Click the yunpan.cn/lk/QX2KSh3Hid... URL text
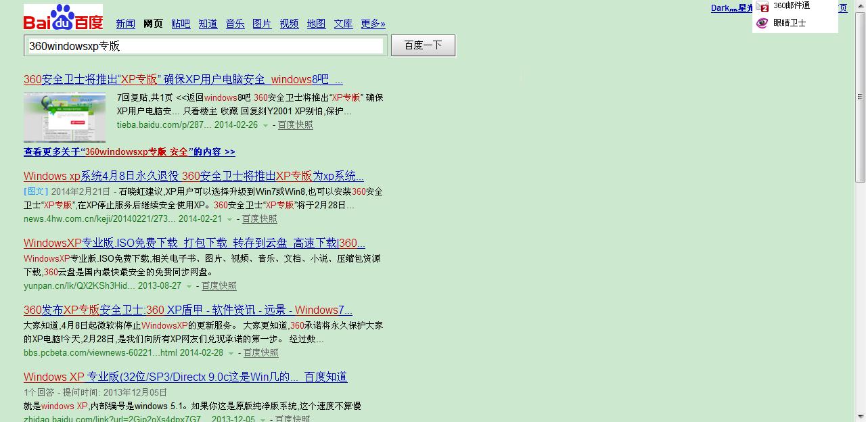The image size is (866, 422). pyautogui.click(x=80, y=286)
